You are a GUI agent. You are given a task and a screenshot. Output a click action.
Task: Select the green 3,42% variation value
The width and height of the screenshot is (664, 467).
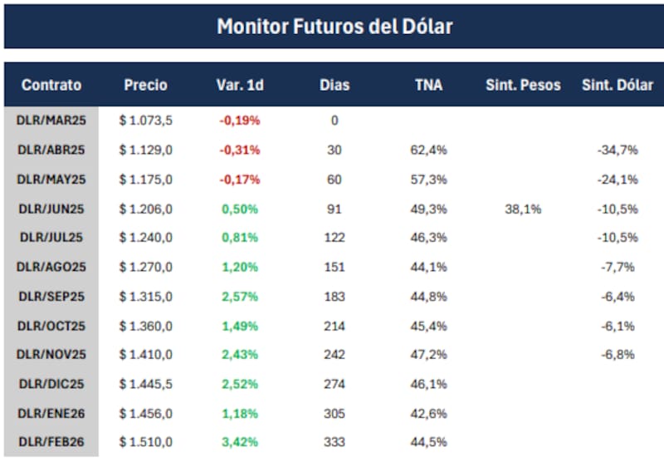pyautogui.click(x=241, y=442)
